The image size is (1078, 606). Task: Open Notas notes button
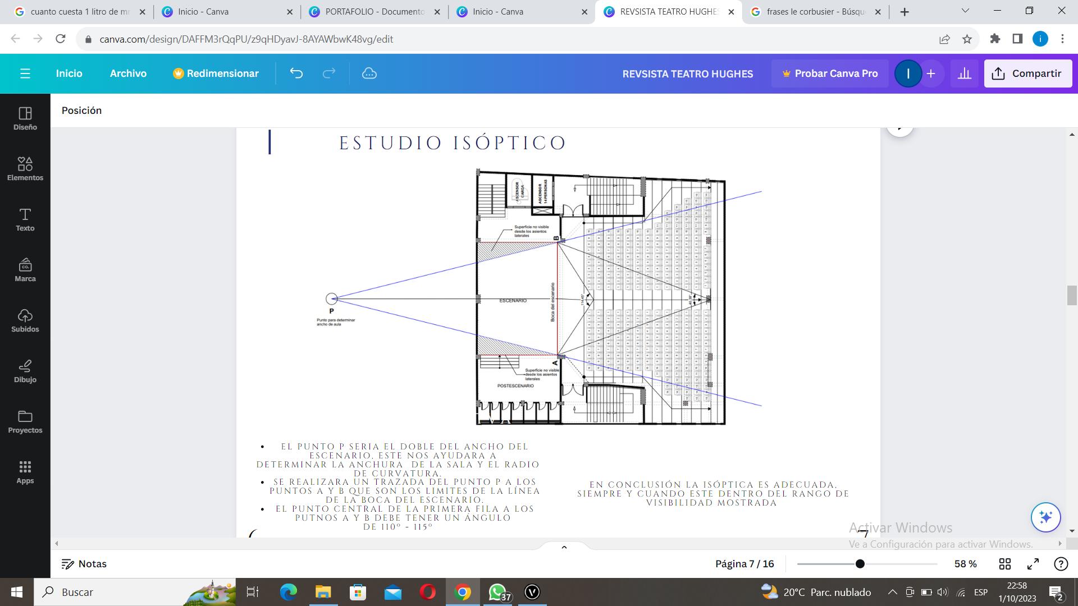click(84, 564)
